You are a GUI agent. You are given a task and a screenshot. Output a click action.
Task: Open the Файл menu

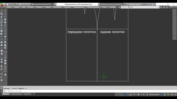pyautogui.click(x=9, y=7)
